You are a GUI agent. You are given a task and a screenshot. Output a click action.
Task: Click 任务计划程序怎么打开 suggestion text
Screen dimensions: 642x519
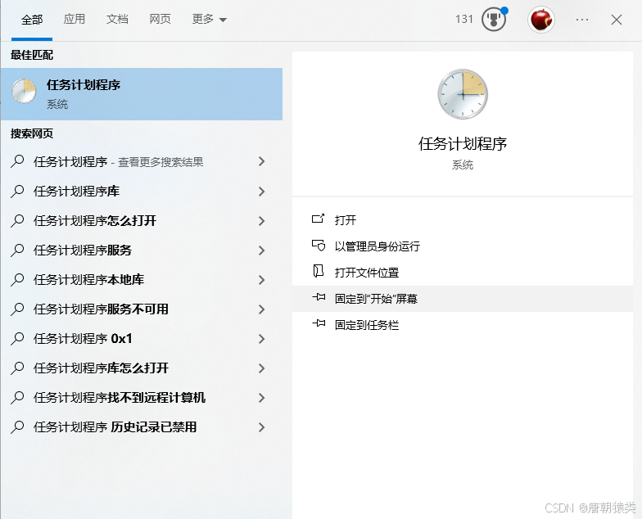tap(95, 221)
